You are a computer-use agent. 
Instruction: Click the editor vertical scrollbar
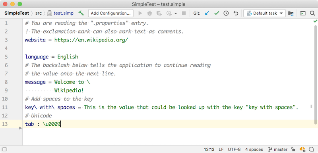(315, 75)
